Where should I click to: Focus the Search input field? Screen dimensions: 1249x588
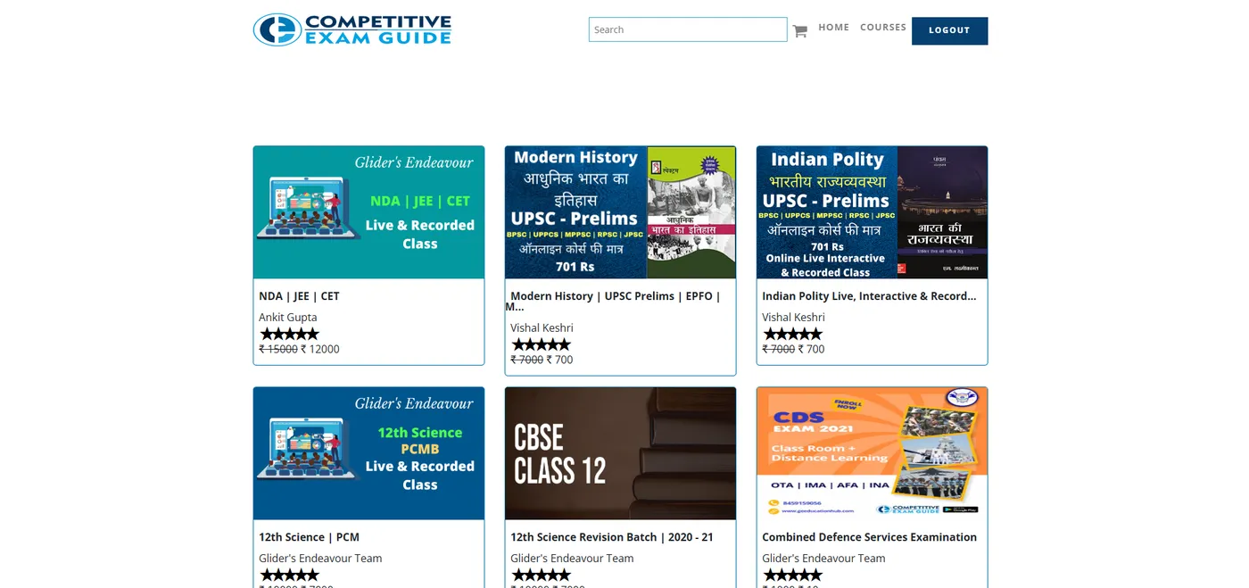click(x=688, y=29)
